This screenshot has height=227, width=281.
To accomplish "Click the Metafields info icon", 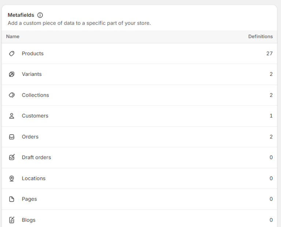I will pyautogui.click(x=40, y=15).
